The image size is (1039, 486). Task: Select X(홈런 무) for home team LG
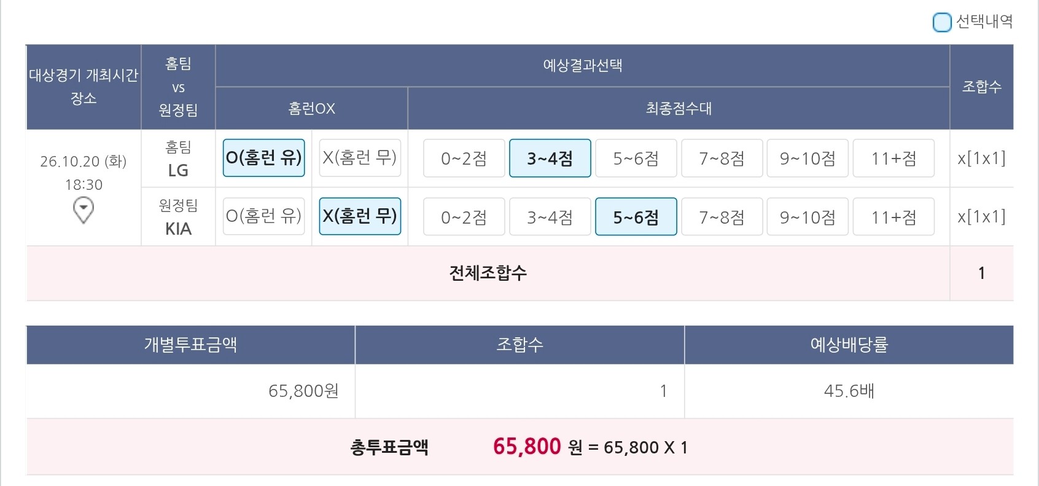(x=360, y=158)
